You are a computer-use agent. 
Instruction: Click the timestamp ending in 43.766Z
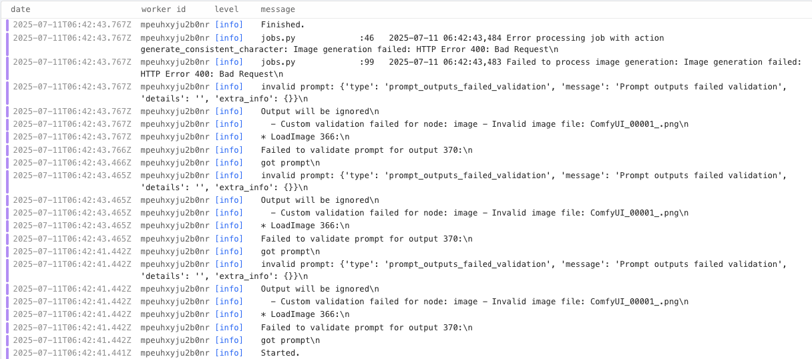72,150
